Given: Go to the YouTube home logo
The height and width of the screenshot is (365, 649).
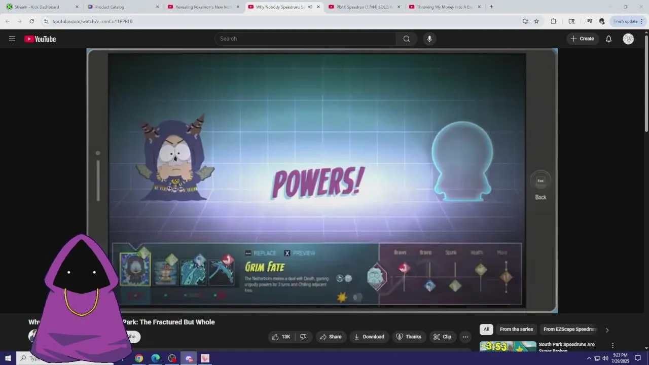Looking at the screenshot, I should (x=40, y=39).
